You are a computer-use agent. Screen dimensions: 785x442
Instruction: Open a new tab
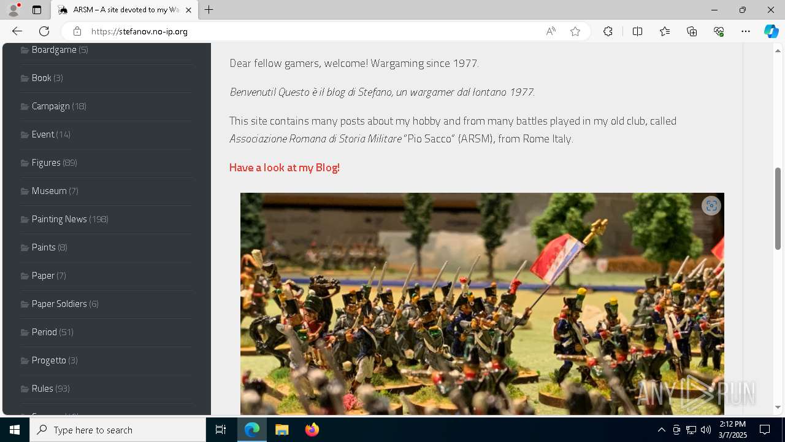tap(209, 10)
